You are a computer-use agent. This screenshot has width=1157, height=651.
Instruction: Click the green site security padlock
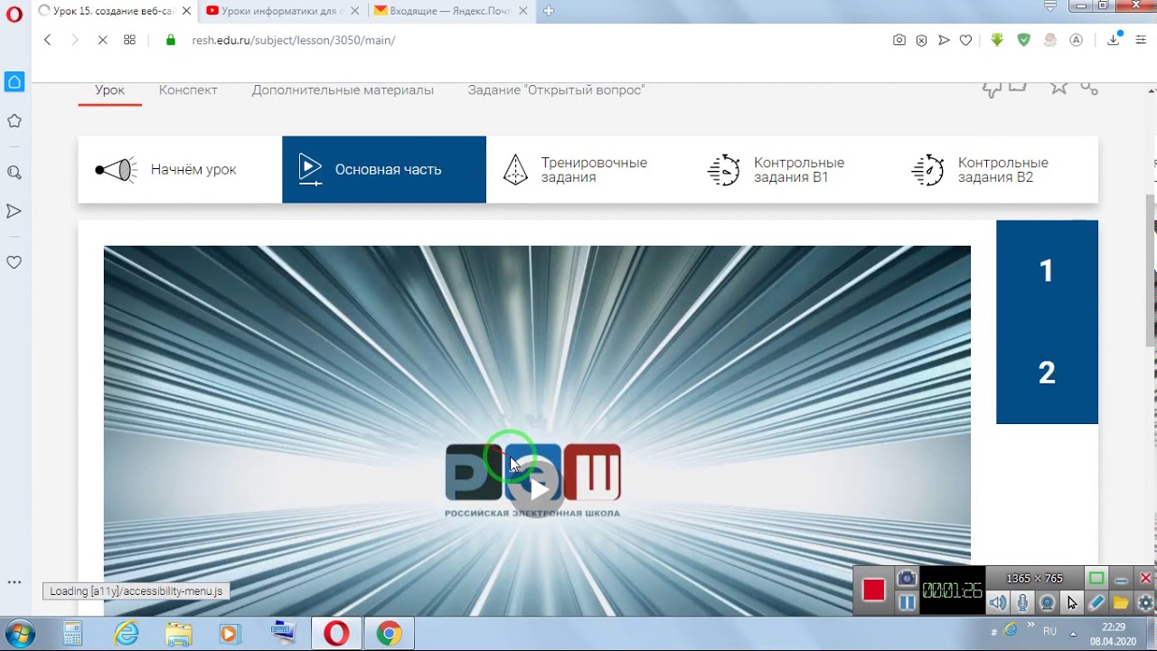tap(170, 40)
